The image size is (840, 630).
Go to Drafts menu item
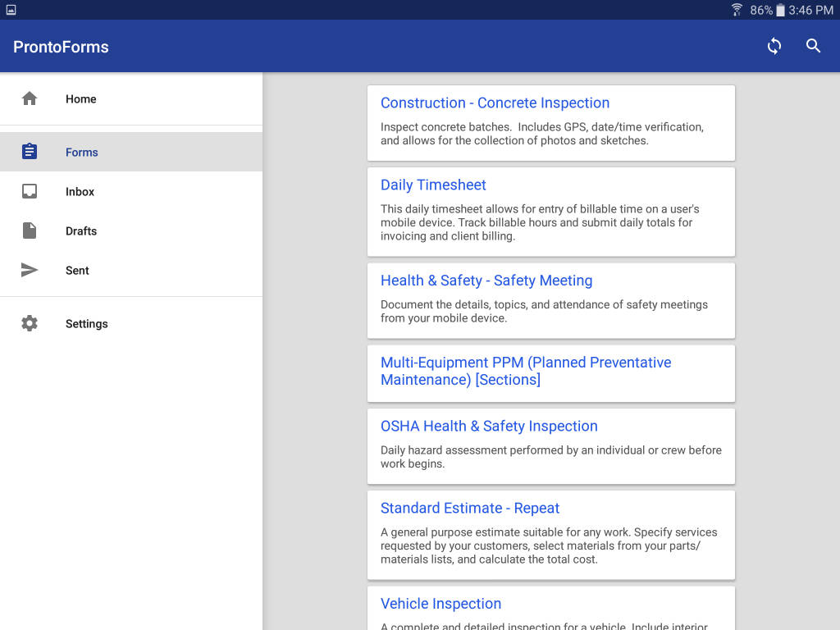pos(81,231)
